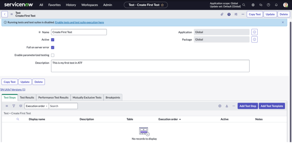Screen dimensions: 292x143
Task: Open the list personalize gear icon
Action: click(x=220, y=106)
